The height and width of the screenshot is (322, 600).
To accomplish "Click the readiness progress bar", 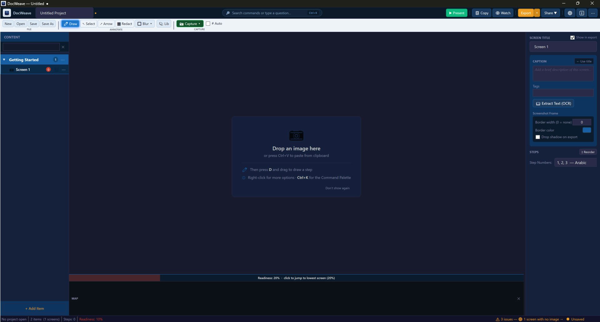I will 296,278.
